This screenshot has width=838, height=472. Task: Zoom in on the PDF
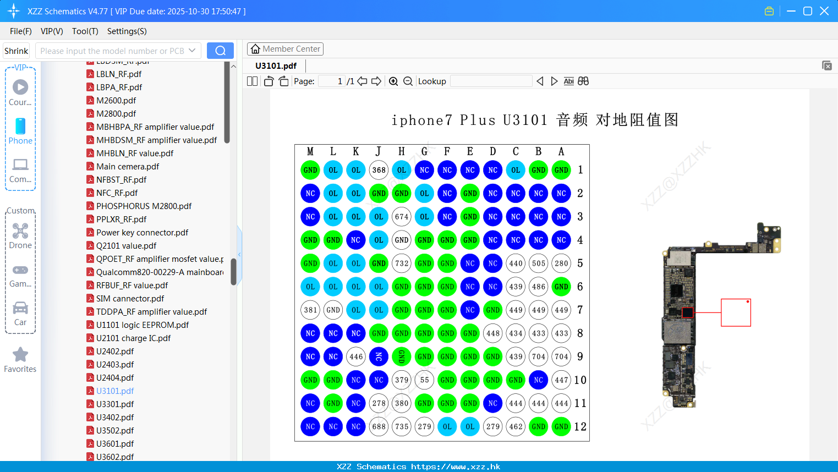pos(393,81)
